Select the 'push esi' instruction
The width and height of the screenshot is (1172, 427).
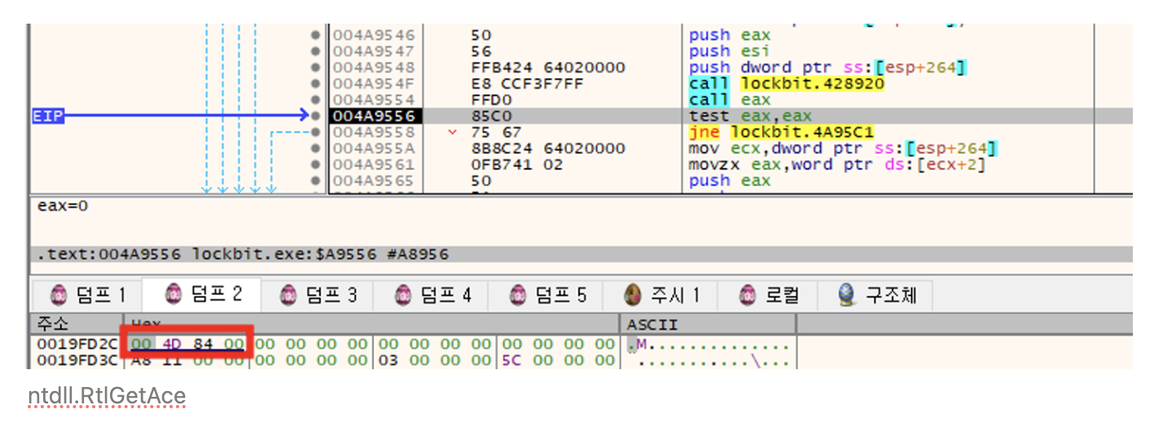click(729, 51)
